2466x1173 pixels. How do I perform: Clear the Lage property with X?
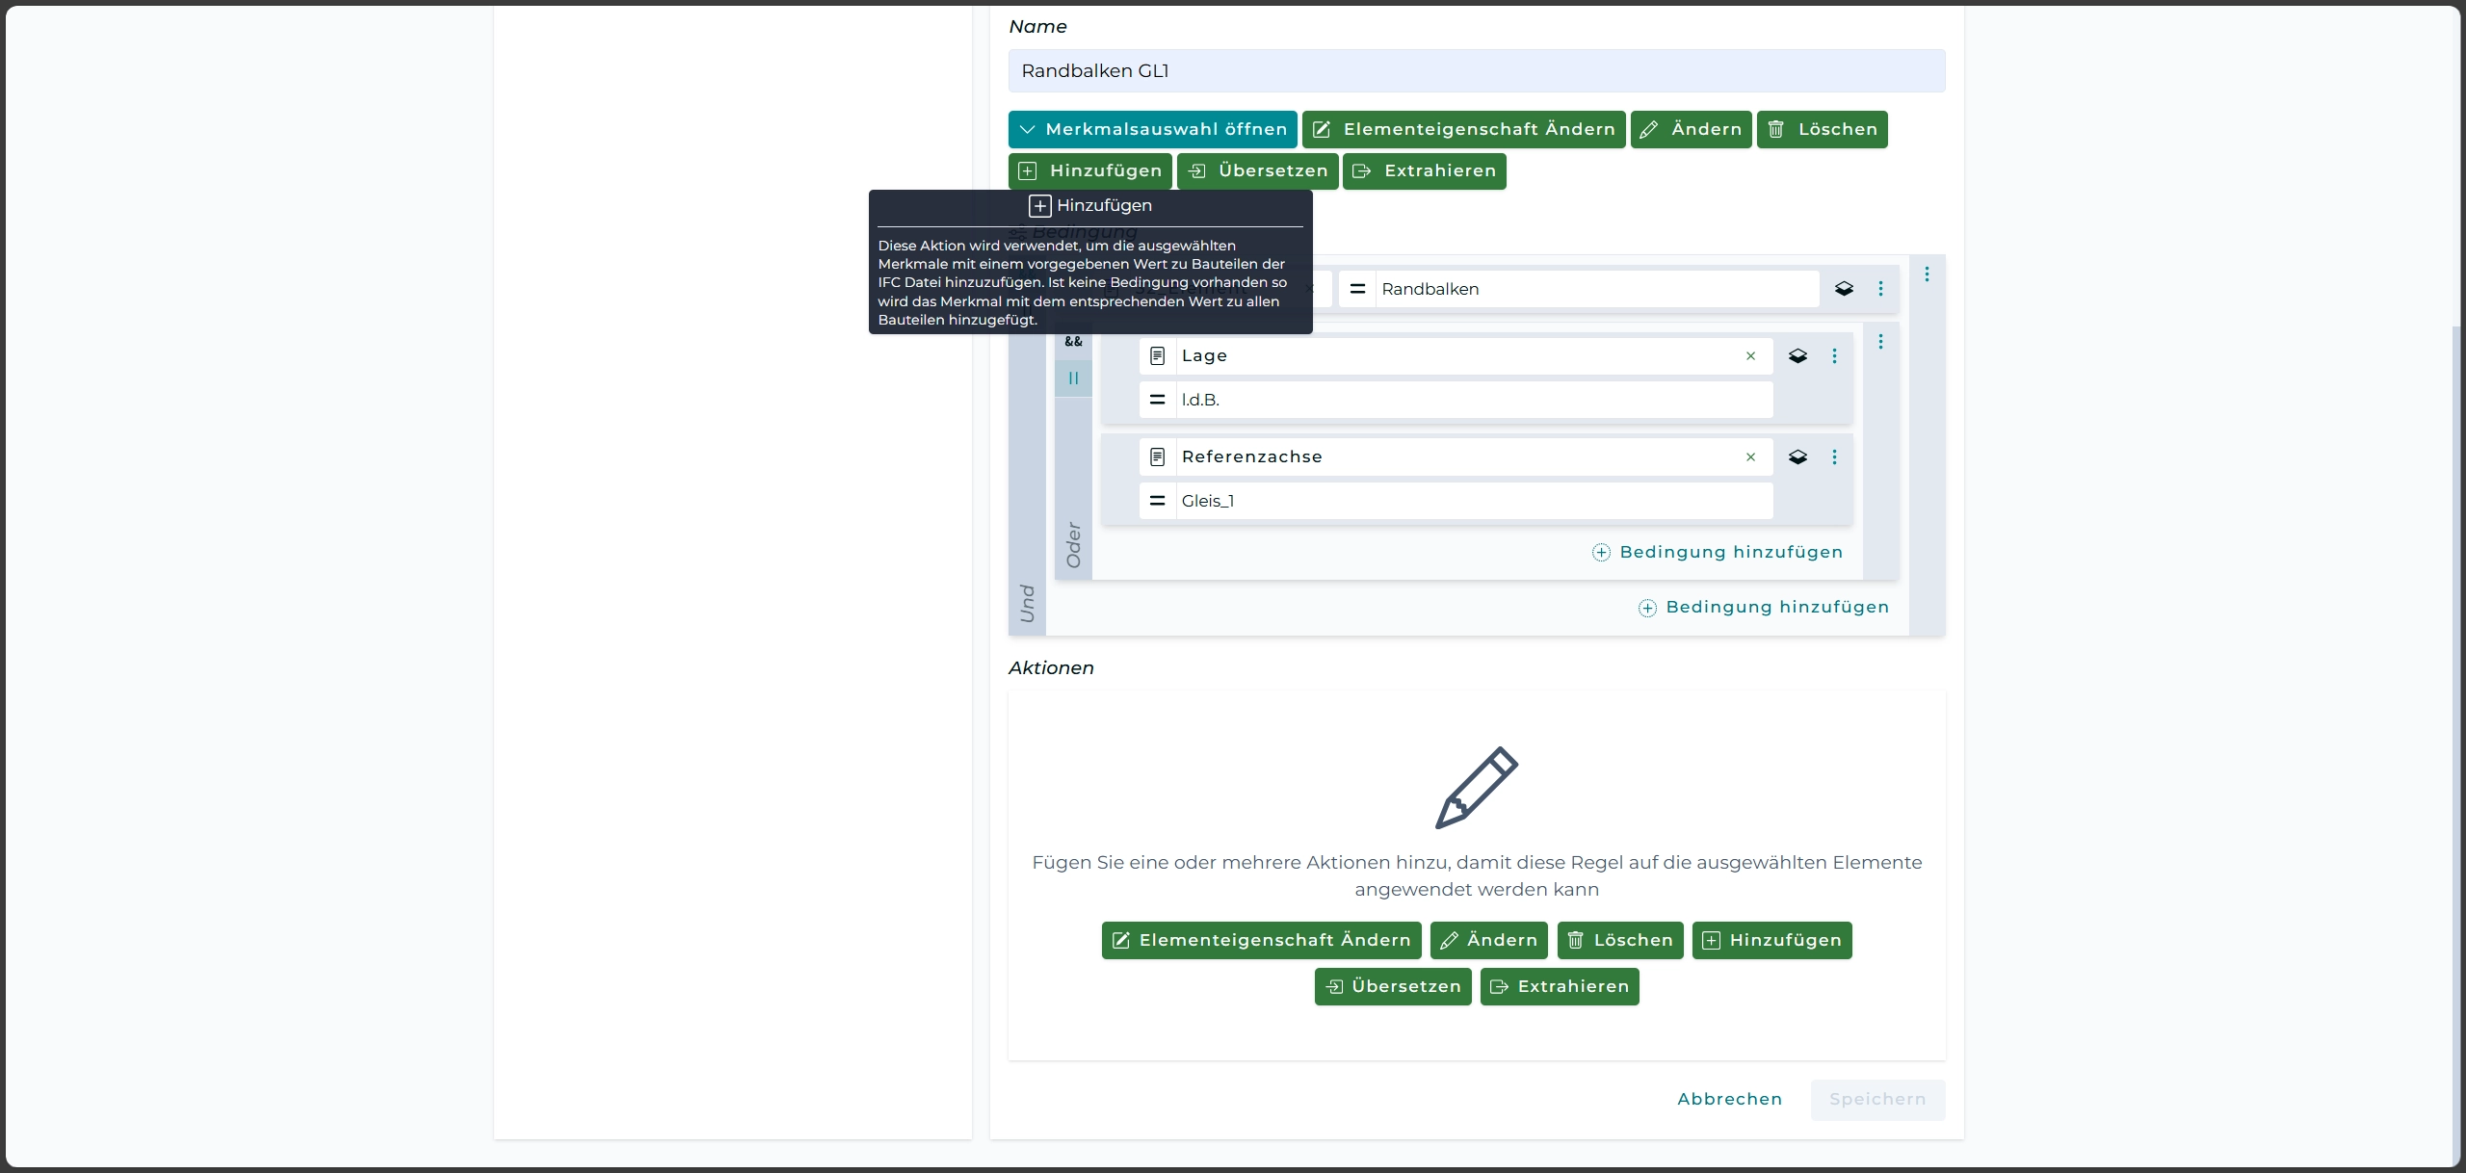(1750, 356)
